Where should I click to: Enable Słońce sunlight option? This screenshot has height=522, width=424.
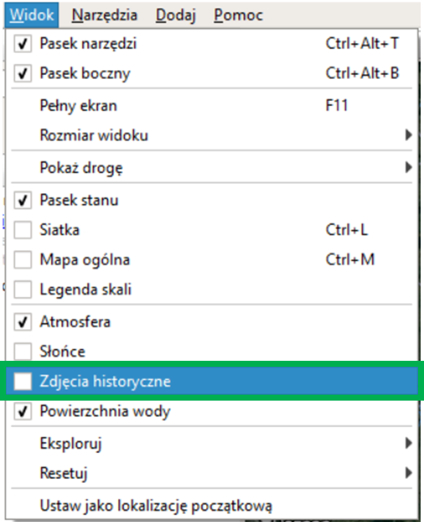point(23,352)
